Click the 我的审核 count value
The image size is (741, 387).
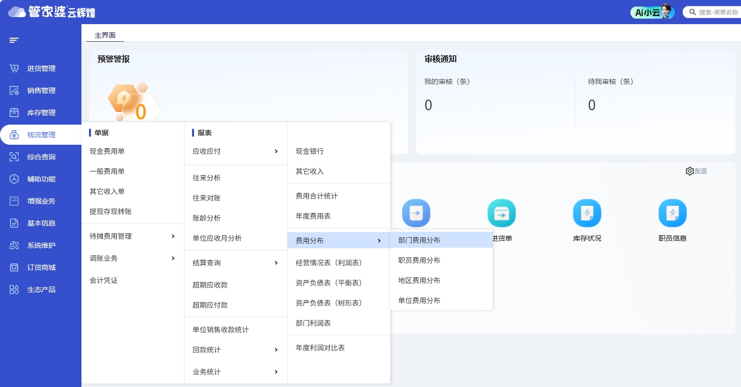(428, 105)
